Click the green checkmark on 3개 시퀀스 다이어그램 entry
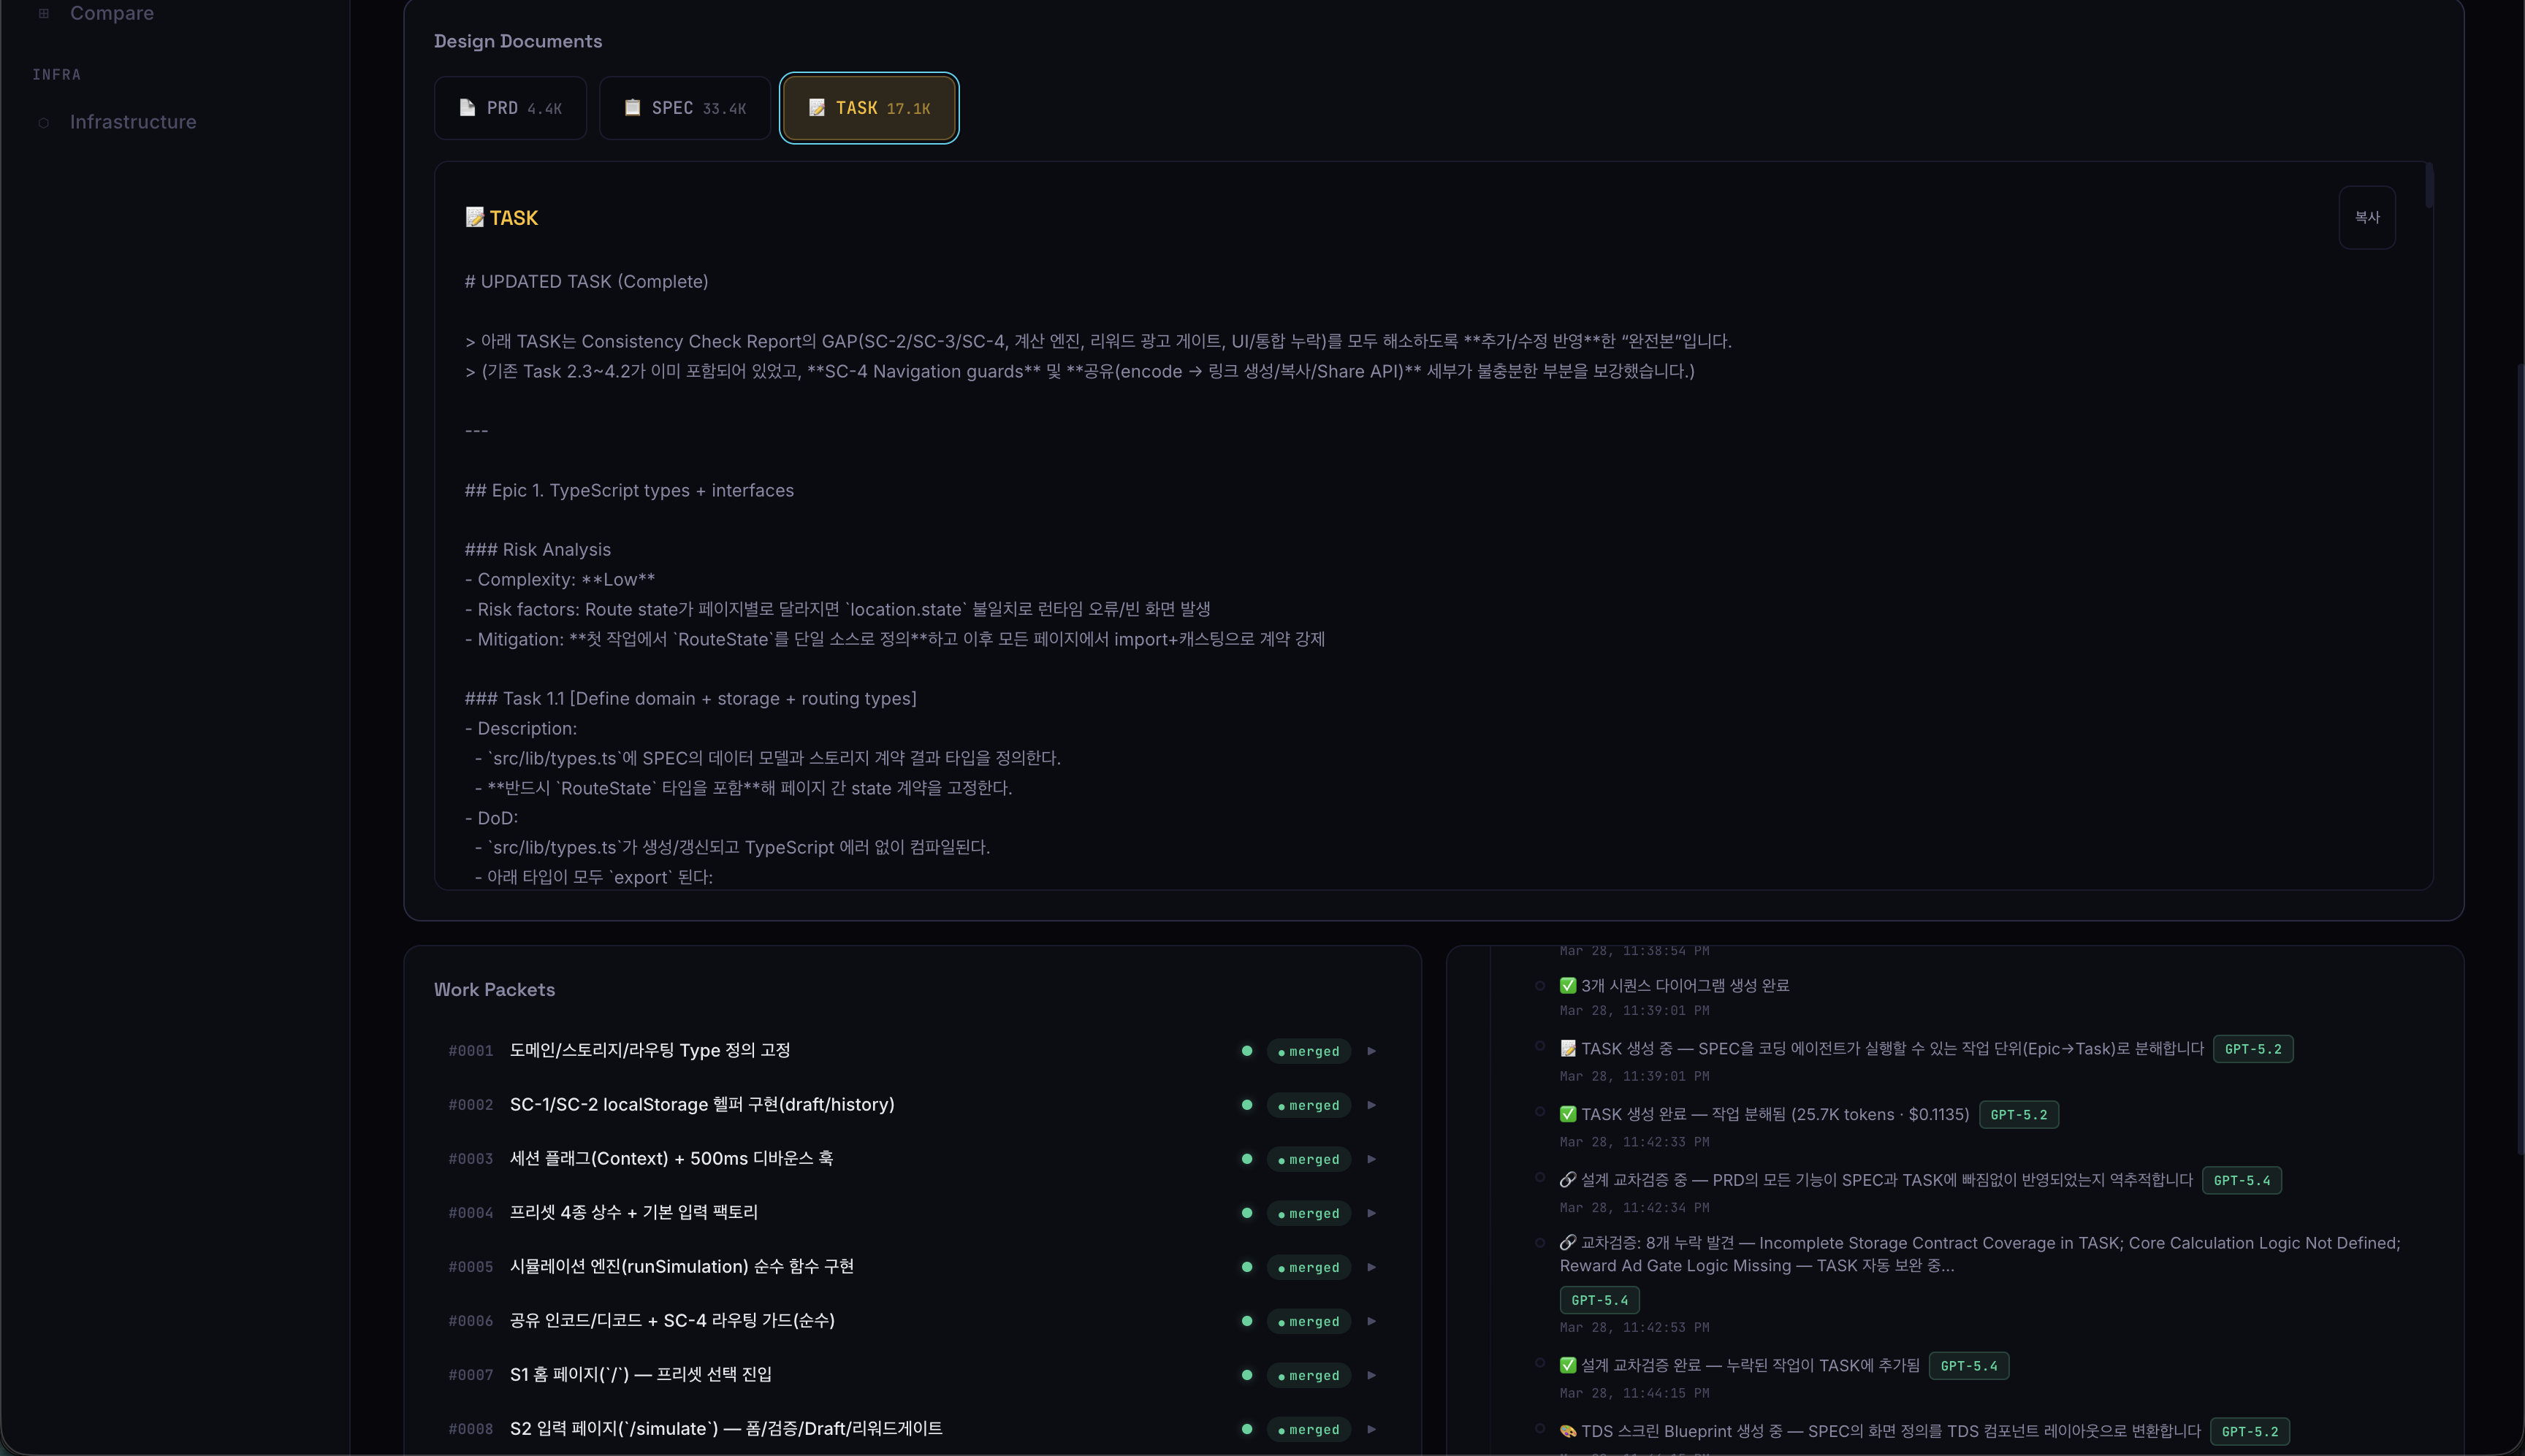Viewport: 2525px width, 1456px height. pos(1568,986)
